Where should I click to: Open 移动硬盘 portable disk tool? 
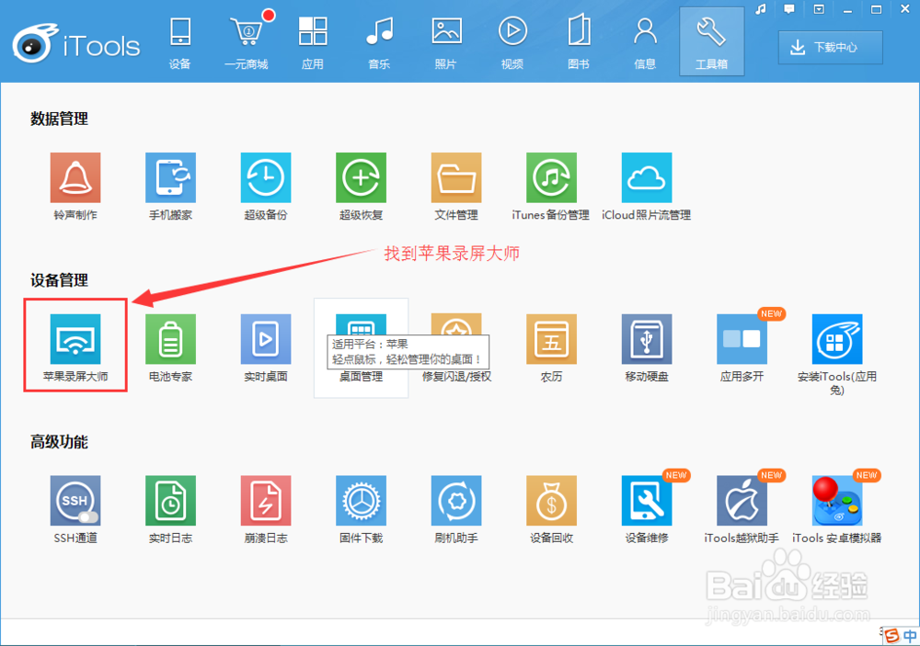click(x=647, y=339)
